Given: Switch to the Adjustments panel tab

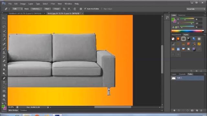Looking at the screenshot, I should click(176, 35).
